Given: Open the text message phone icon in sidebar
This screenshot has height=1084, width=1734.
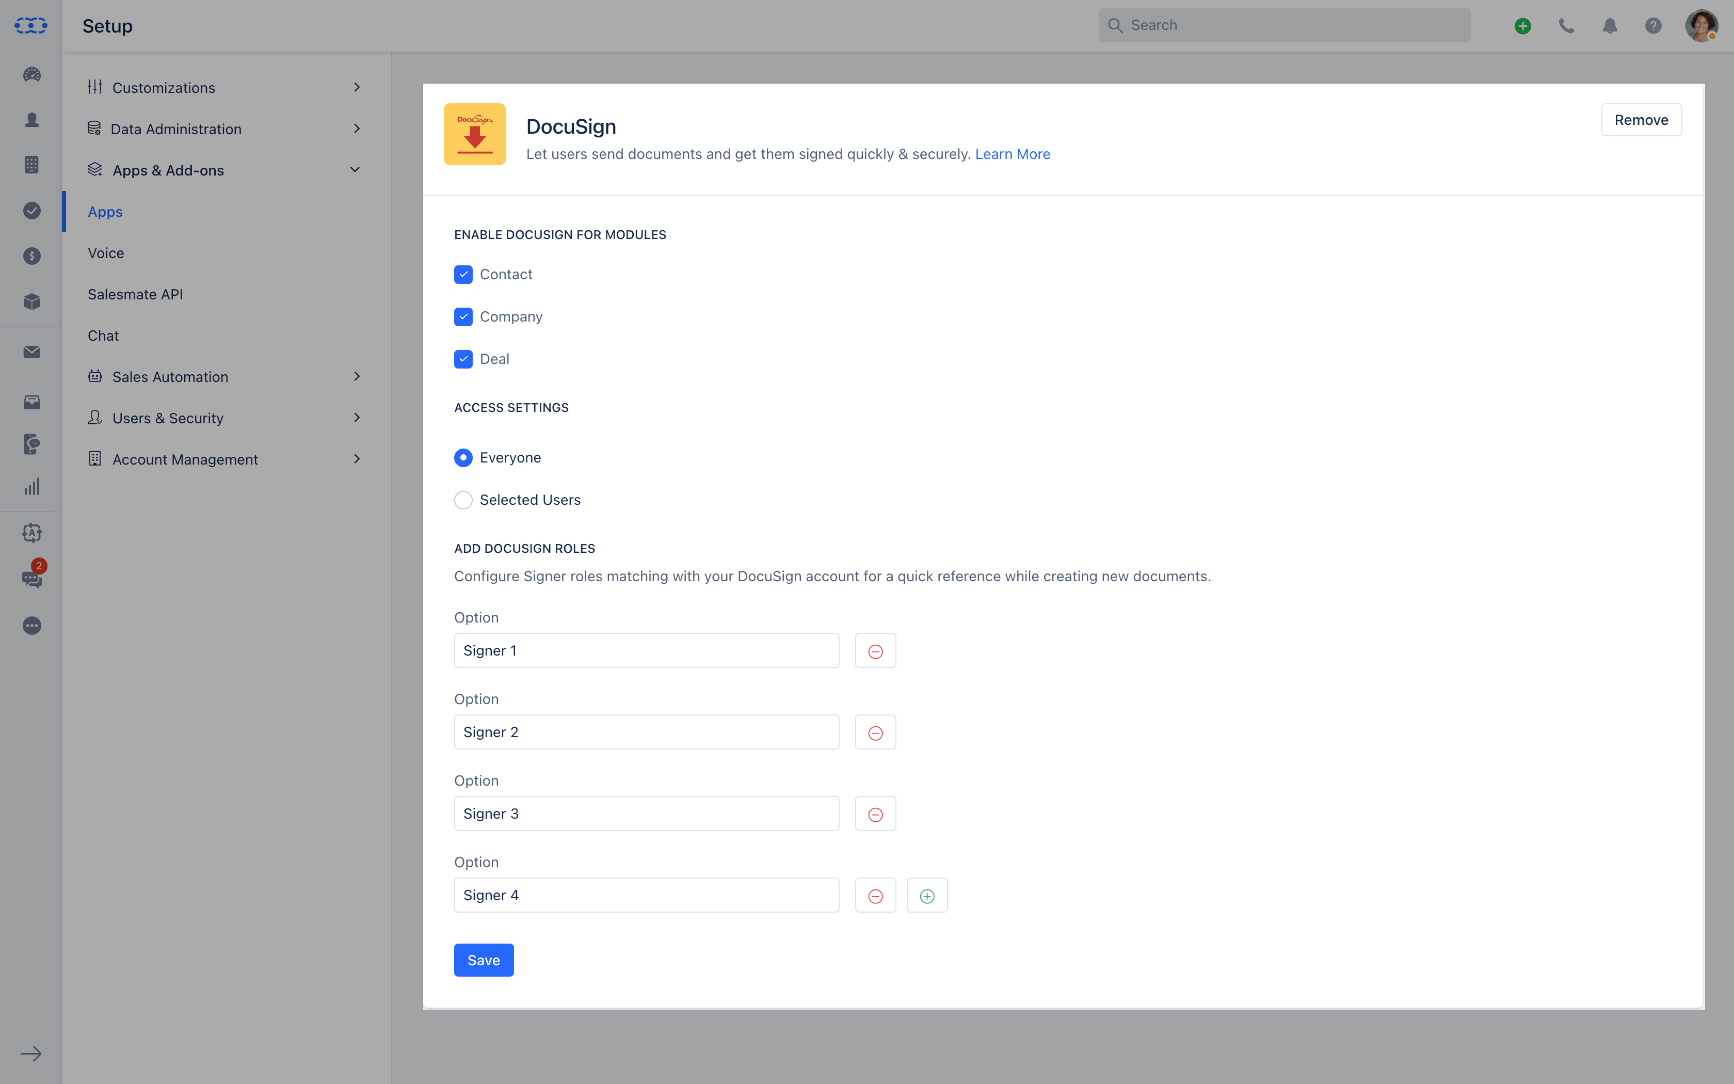Looking at the screenshot, I should click(31, 444).
